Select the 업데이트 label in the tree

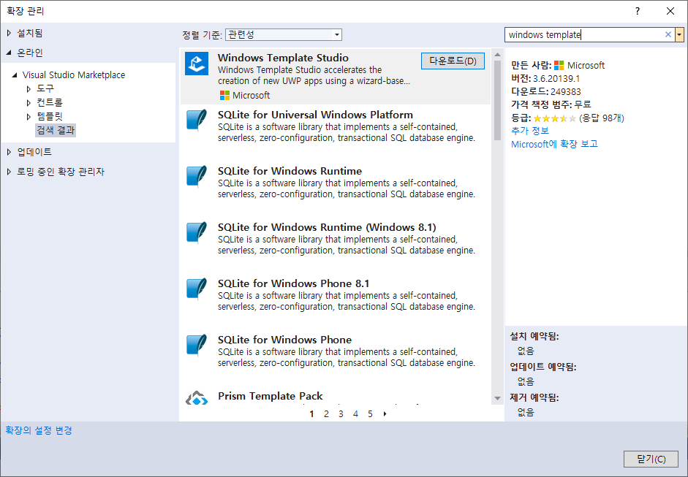coord(34,152)
